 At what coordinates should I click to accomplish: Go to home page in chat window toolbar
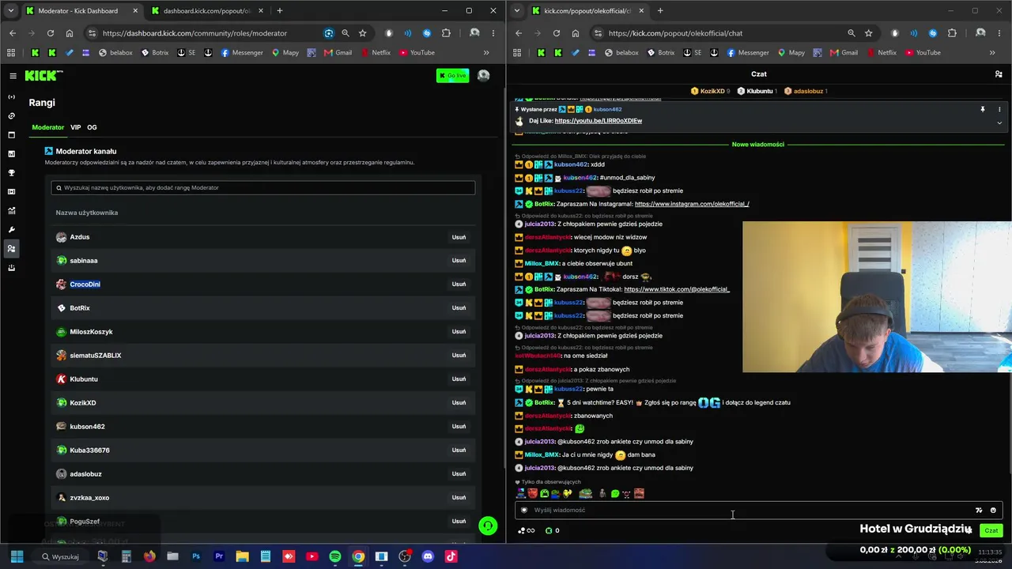(576, 33)
